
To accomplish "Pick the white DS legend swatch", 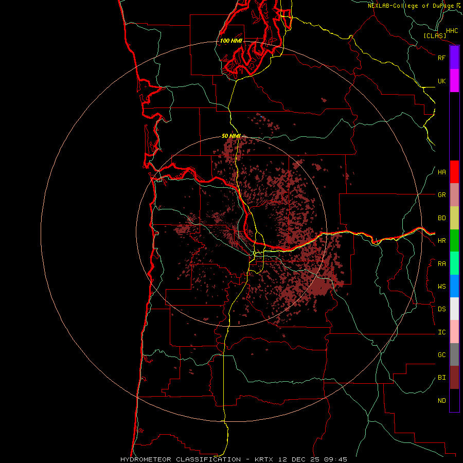I will click(x=454, y=309).
